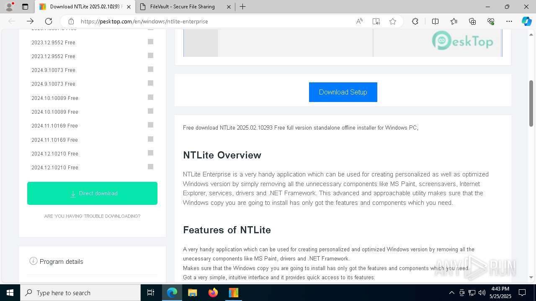Viewport: 536px width, 301px height.
Task: Open the taskbar clock and date
Action: pos(500,293)
